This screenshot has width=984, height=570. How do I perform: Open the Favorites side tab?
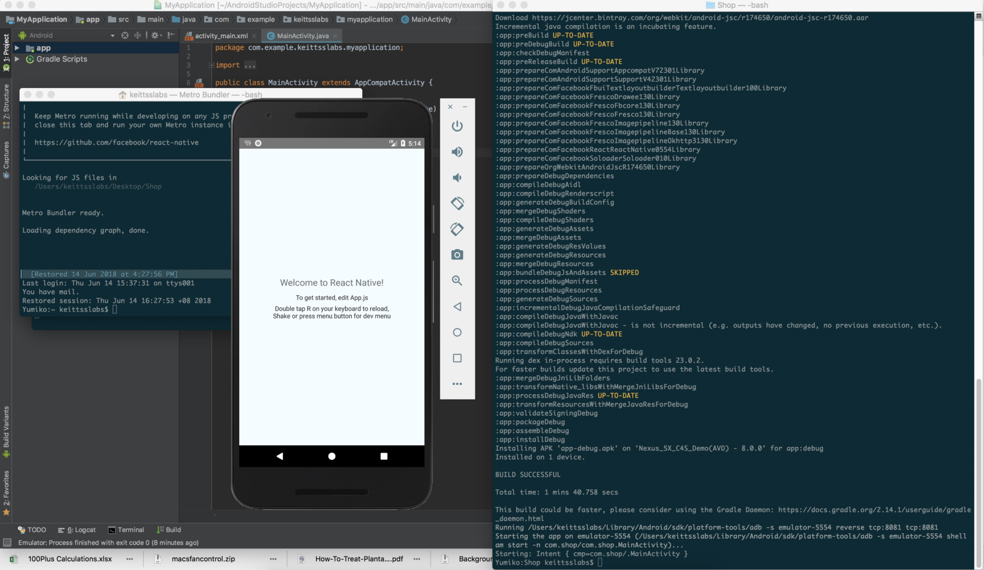pos(6,493)
